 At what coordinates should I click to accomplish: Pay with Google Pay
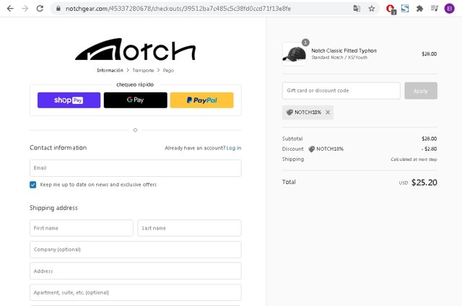click(135, 100)
